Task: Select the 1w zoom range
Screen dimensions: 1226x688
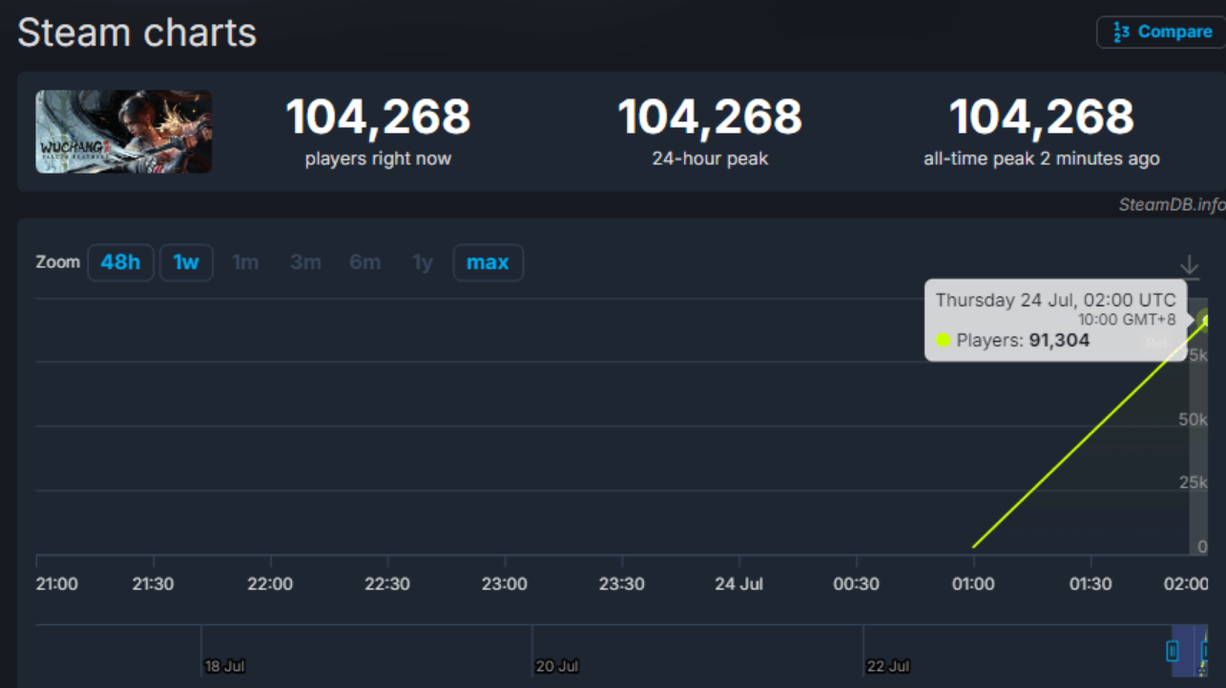Action: (186, 262)
